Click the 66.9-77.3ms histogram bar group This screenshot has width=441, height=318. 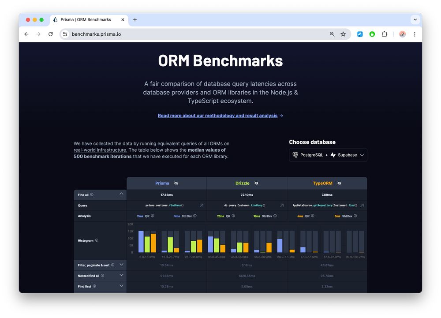click(x=286, y=242)
